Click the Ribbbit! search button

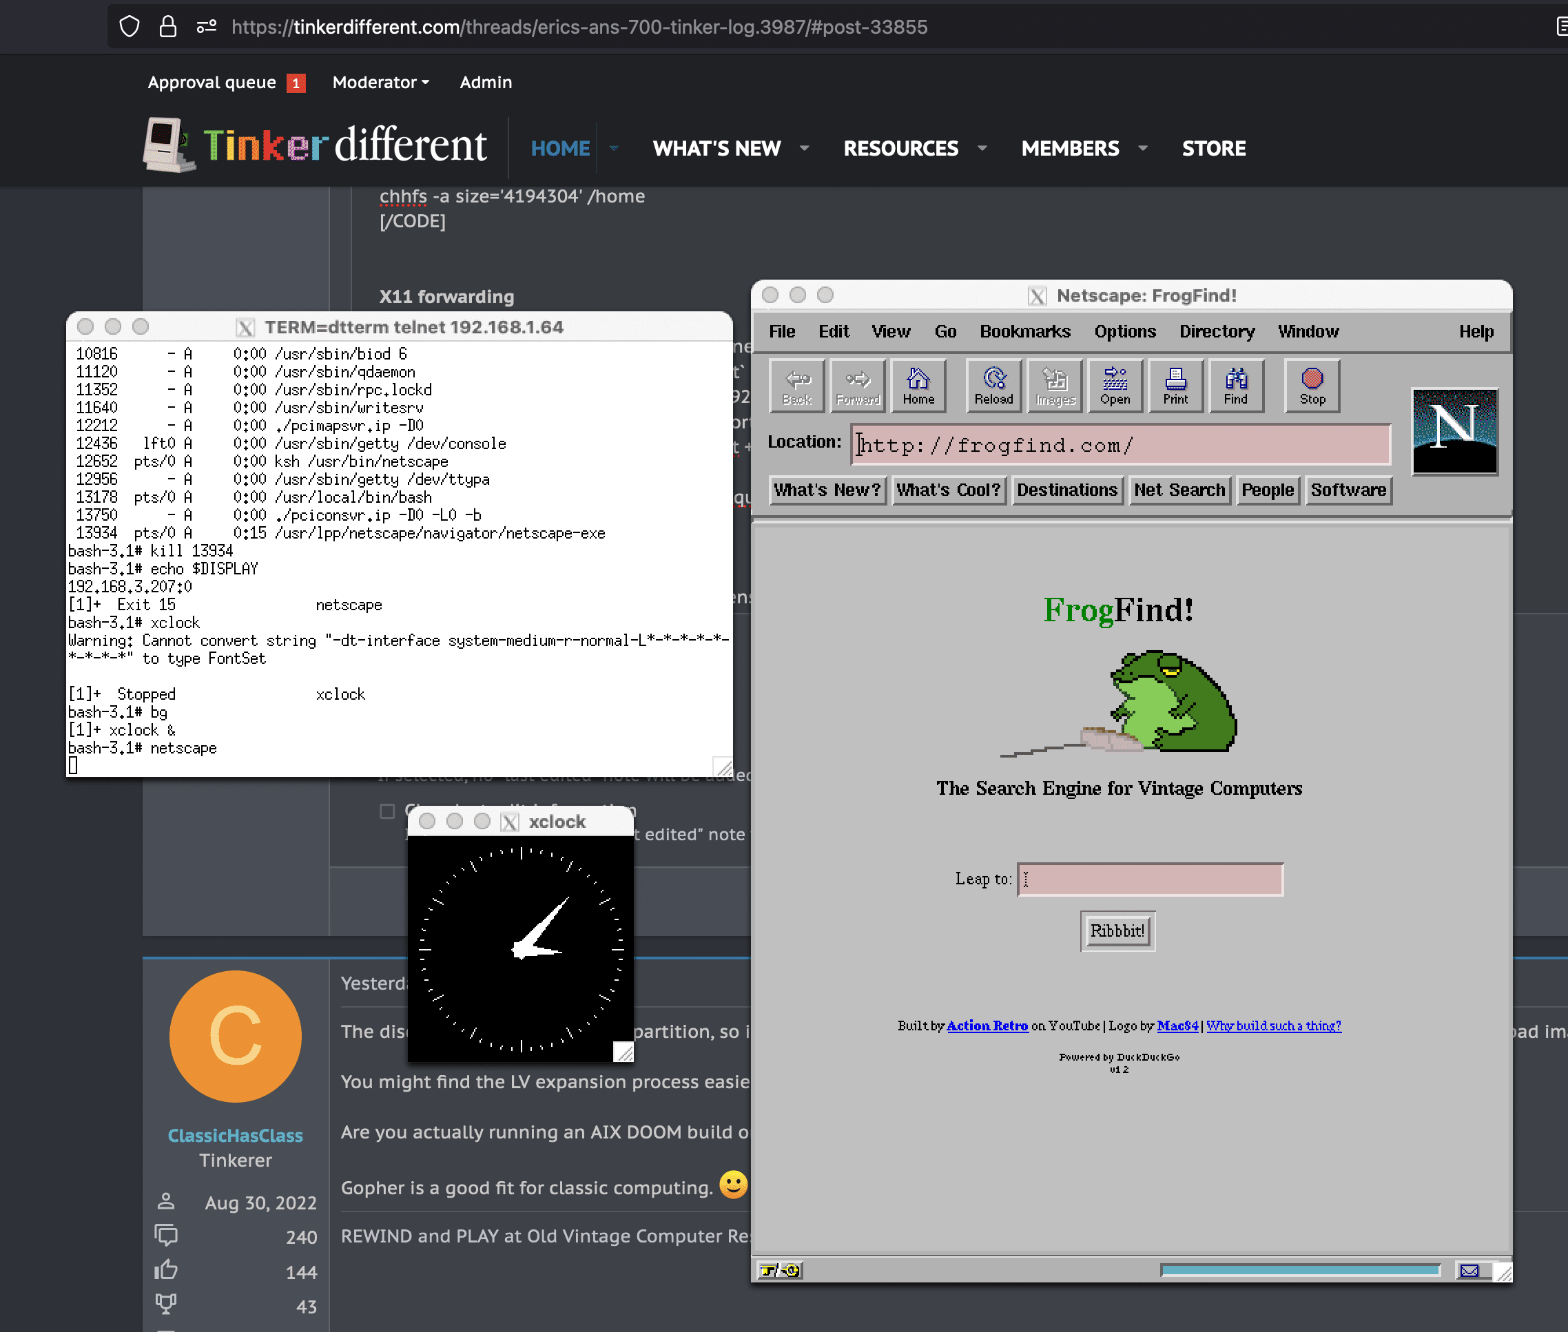[x=1117, y=931]
